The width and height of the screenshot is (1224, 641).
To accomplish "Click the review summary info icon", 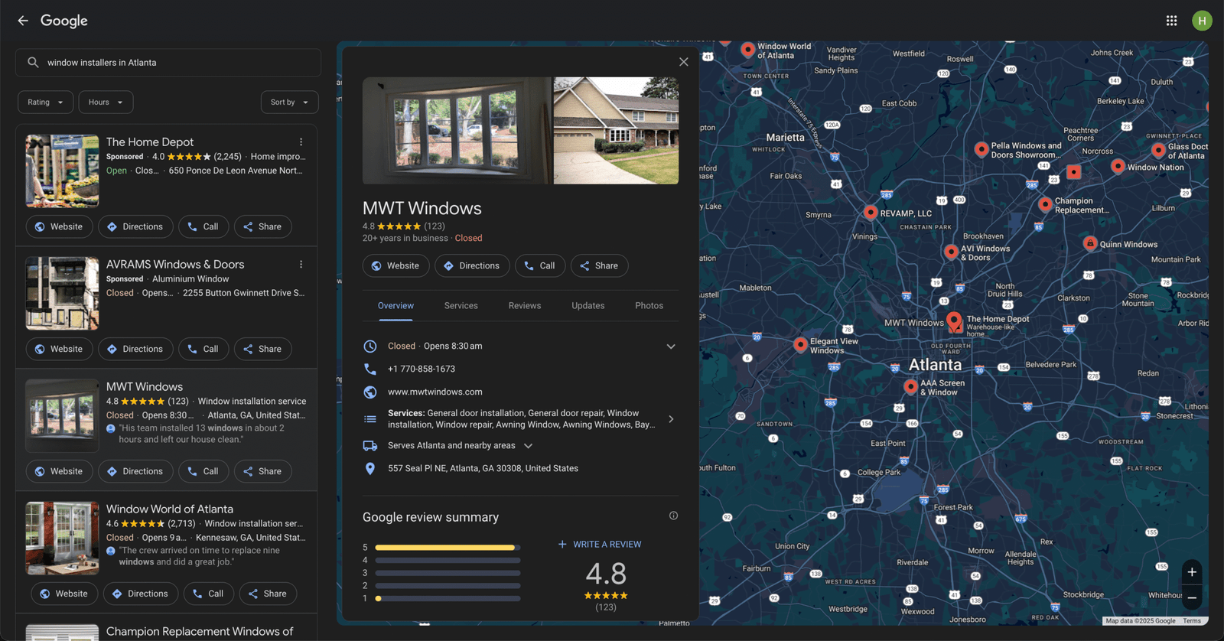I will [673, 516].
